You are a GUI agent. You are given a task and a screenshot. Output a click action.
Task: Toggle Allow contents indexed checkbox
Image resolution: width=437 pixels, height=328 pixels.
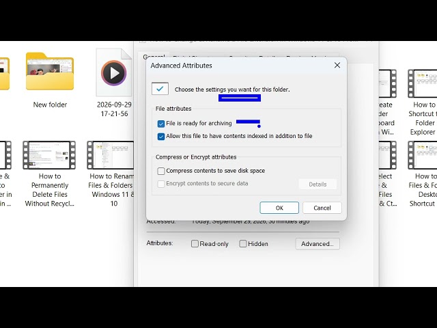[x=161, y=137]
